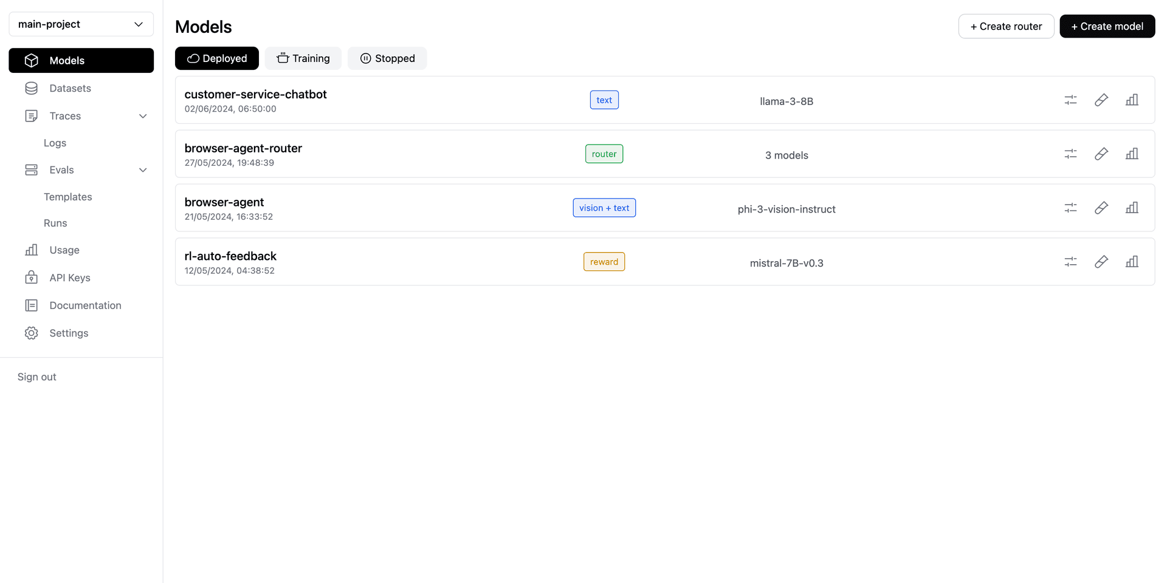Click the Models page heading

point(204,27)
